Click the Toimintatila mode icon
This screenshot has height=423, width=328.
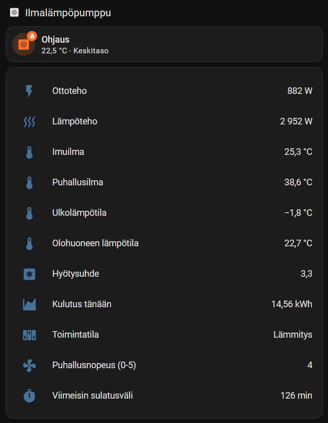[29, 335]
